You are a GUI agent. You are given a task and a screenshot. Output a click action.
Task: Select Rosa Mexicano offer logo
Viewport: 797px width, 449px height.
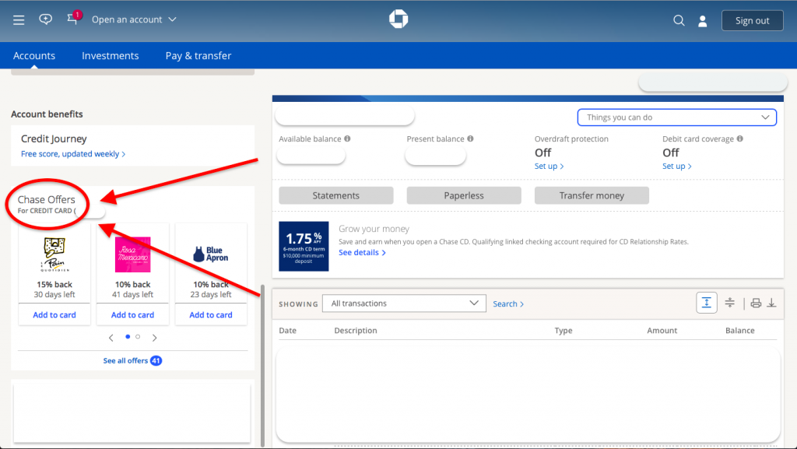pyautogui.click(x=132, y=254)
